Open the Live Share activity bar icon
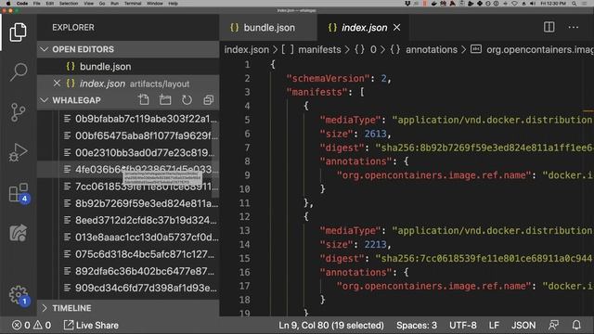This screenshot has width=594, height=334. coord(18,233)
